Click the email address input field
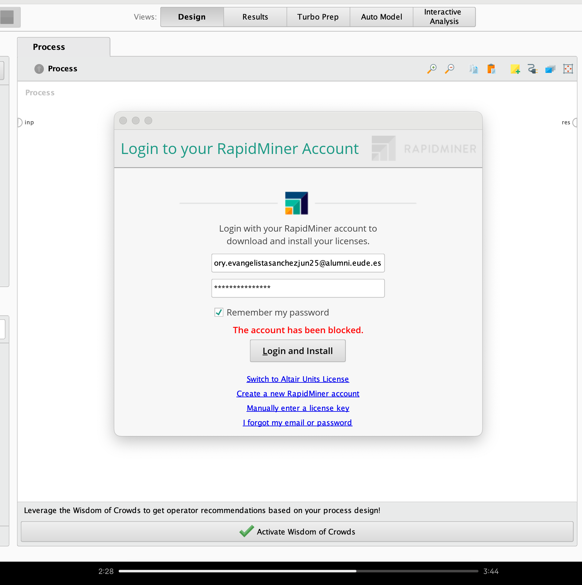This screenshot has width=582, height=585. tap(298, 263)
